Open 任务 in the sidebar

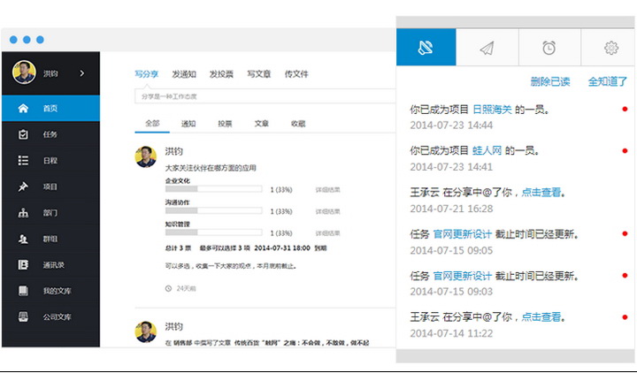[x=50, y=134]
